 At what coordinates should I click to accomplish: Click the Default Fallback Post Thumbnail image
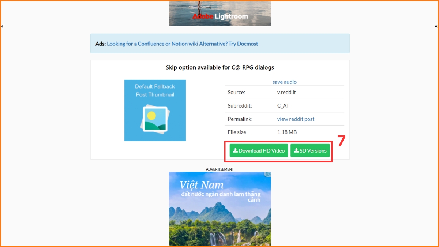[155, 110]
